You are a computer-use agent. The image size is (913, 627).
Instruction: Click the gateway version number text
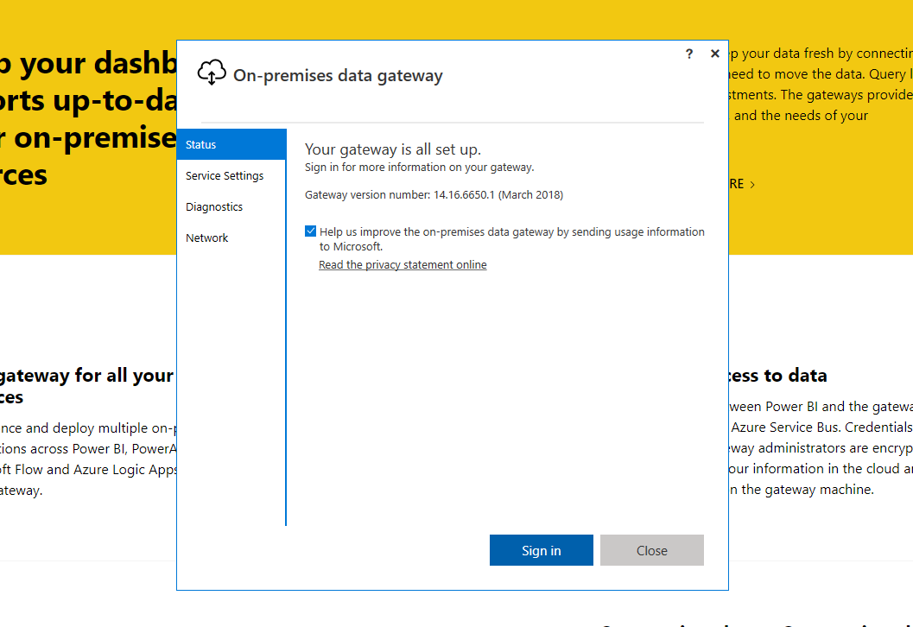click(434, 195)
